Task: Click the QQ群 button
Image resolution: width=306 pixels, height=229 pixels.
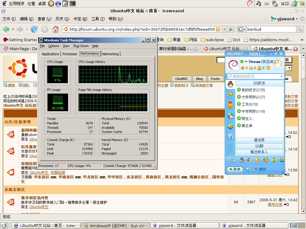Action: click(x=259, y=146)
